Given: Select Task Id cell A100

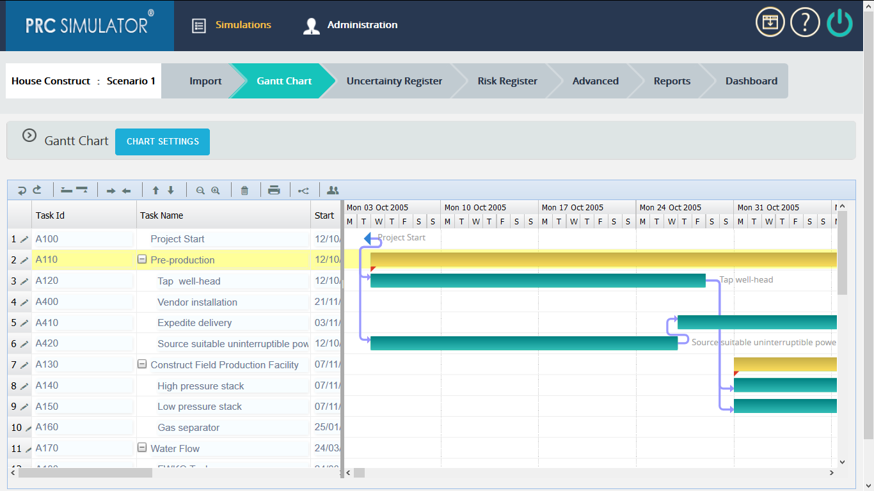Looking at the screenshot, I should [x=84, y=239].
